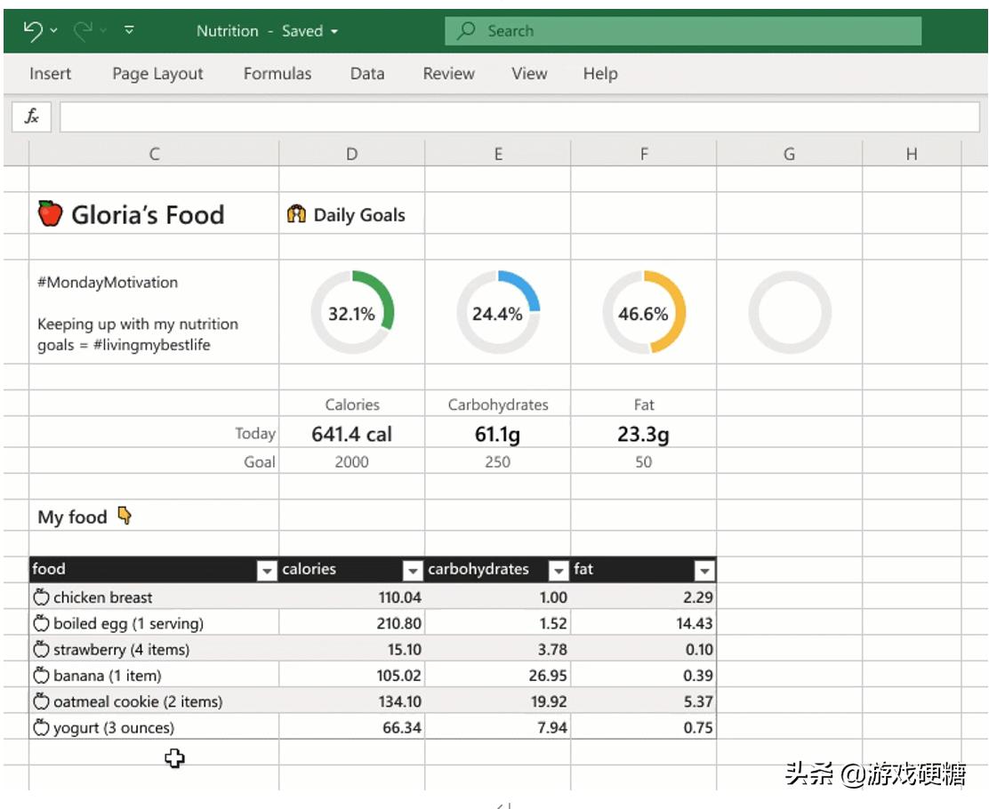989x809 pixels.
Task: Open the Help tab
Action: click(600, 74)
